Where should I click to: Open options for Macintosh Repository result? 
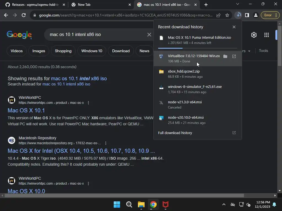pos(106,143)
